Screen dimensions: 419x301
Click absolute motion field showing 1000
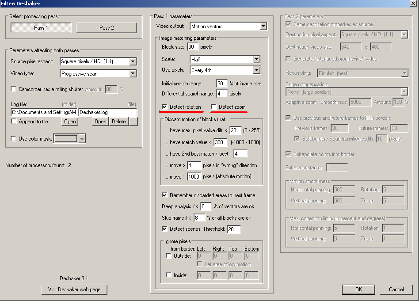(194, 177)
